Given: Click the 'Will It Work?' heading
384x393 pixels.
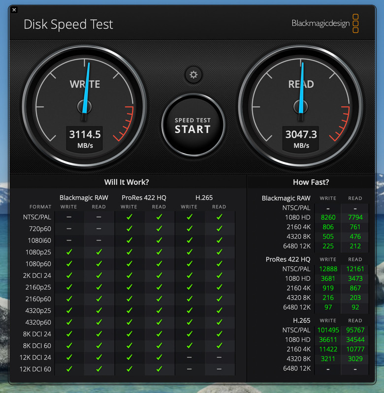Looking at the screenshot, I should [127, 182].
